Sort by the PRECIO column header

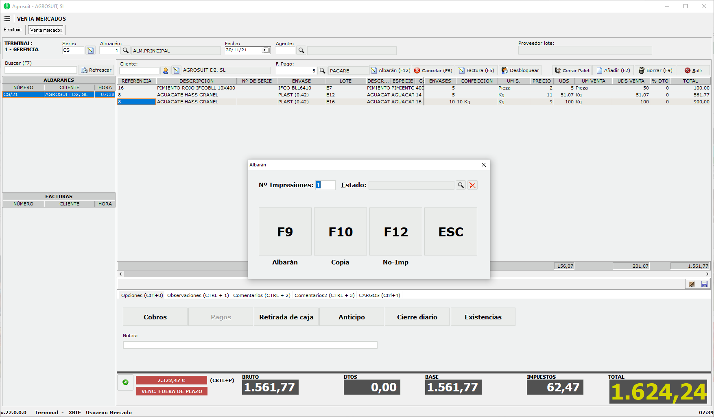542,81
